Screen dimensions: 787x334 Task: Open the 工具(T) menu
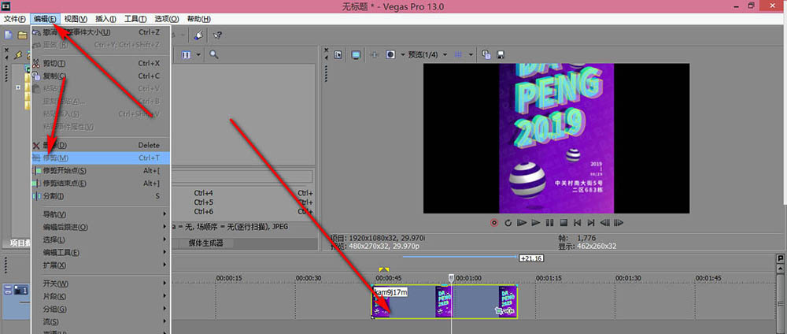click(x=135, y=19)
